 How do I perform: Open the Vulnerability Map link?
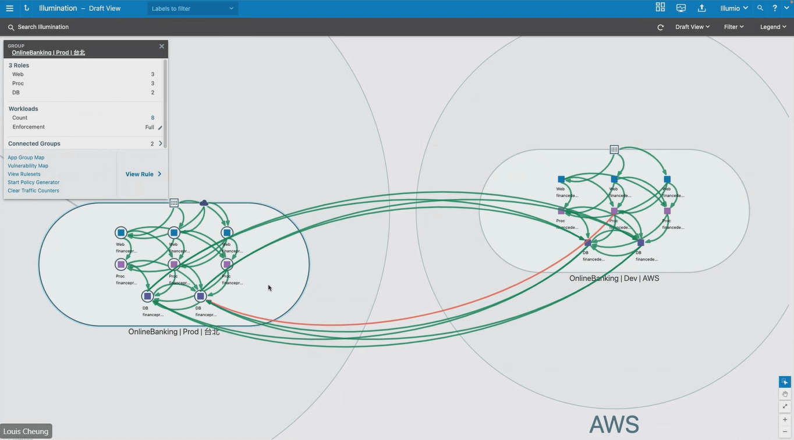[x=28, y=166]
